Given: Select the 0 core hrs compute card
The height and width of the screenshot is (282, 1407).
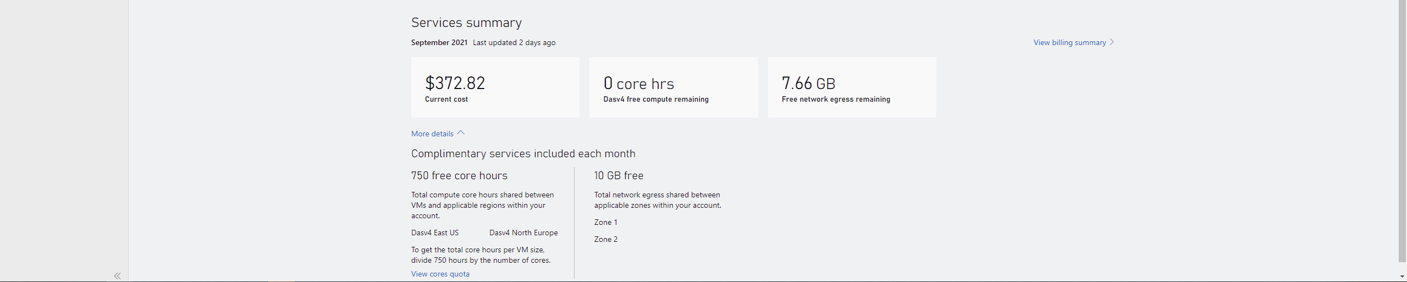Looking at the screenshot, I should click(x=674, y=87).
